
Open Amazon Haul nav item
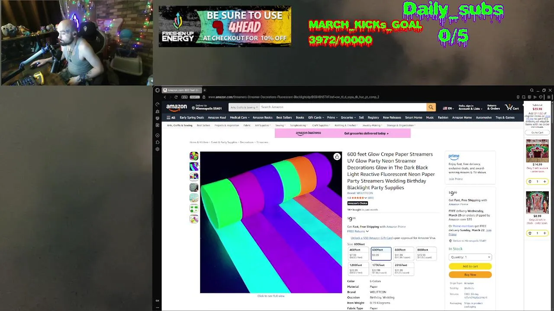coord(217,117)
